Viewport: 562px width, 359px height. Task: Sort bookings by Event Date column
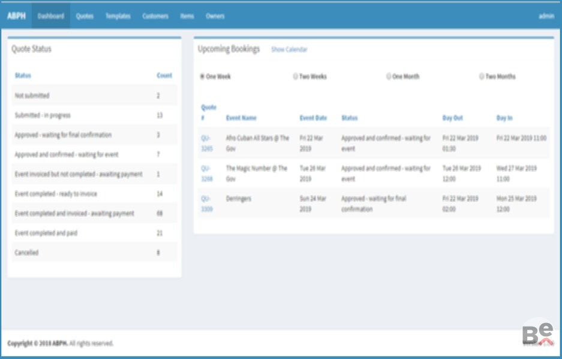point(313,118)
